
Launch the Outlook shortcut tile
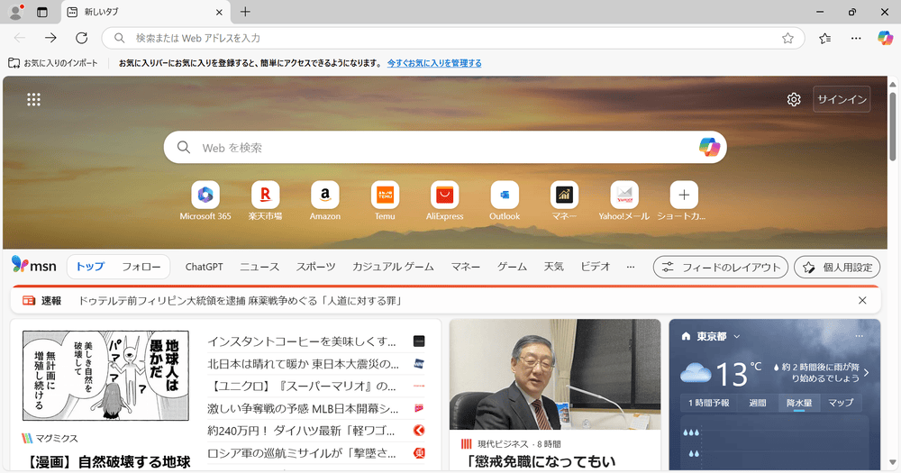coord(505,195)
